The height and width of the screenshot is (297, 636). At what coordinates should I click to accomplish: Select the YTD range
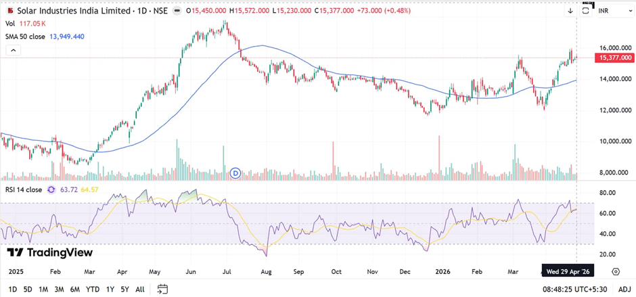92,289
